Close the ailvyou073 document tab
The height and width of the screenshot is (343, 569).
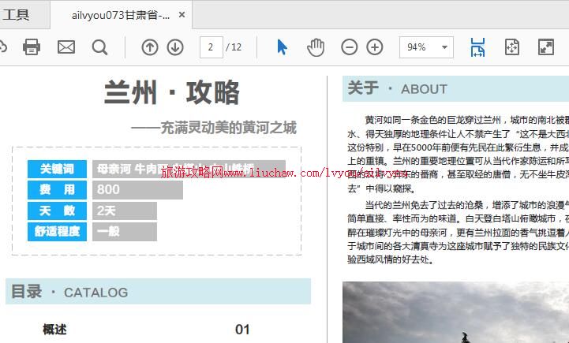click(x=182, y=15)
